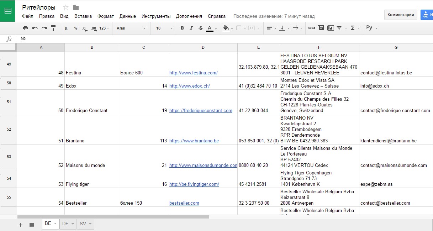Increase decimal places
Viewport: 433px width, 231px height.
(94, 28)
